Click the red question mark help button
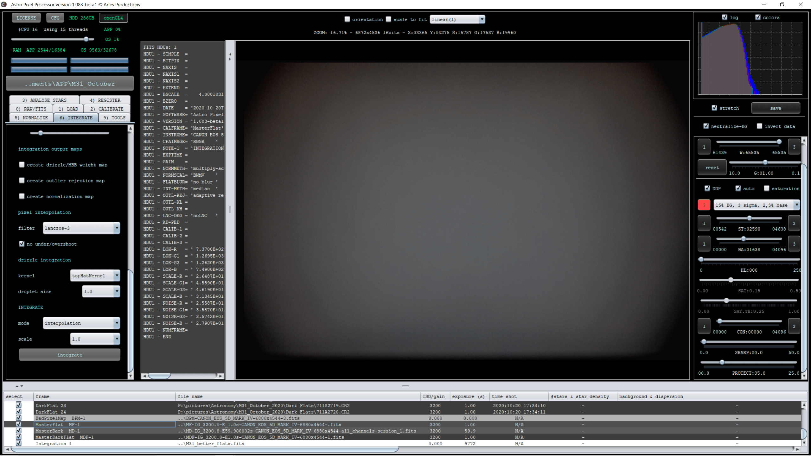This screenshot has height=456, width=811. [x=704, y=205]
